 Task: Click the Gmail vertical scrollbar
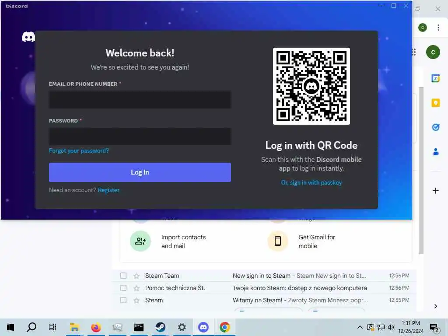point(420,171)
